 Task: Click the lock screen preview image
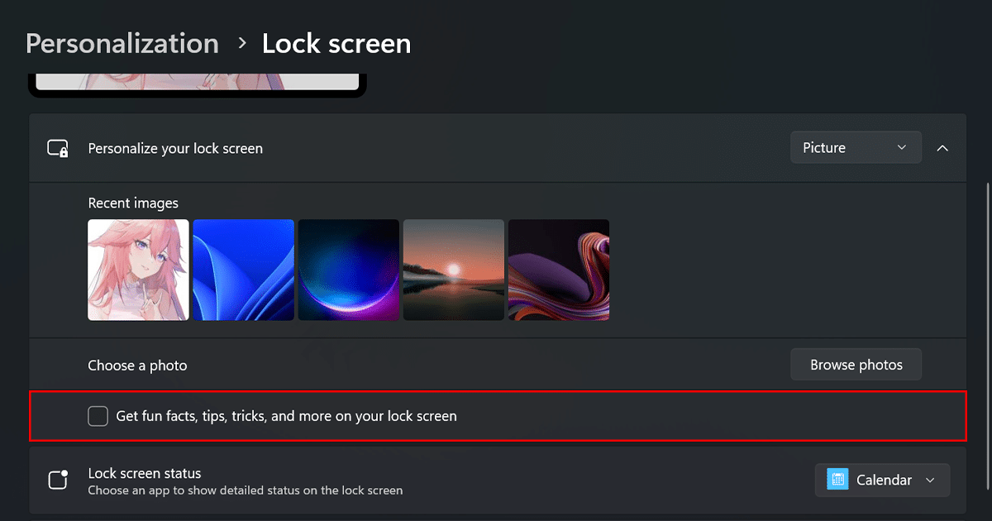coord(197,81)
